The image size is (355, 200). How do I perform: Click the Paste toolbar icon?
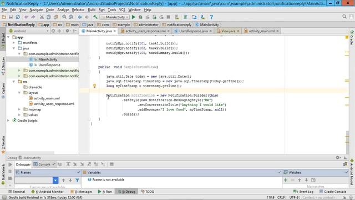pyautogui.click(x=55, y=17)
